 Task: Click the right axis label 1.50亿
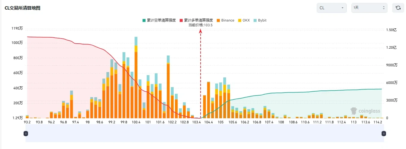[x=392, y=30]
